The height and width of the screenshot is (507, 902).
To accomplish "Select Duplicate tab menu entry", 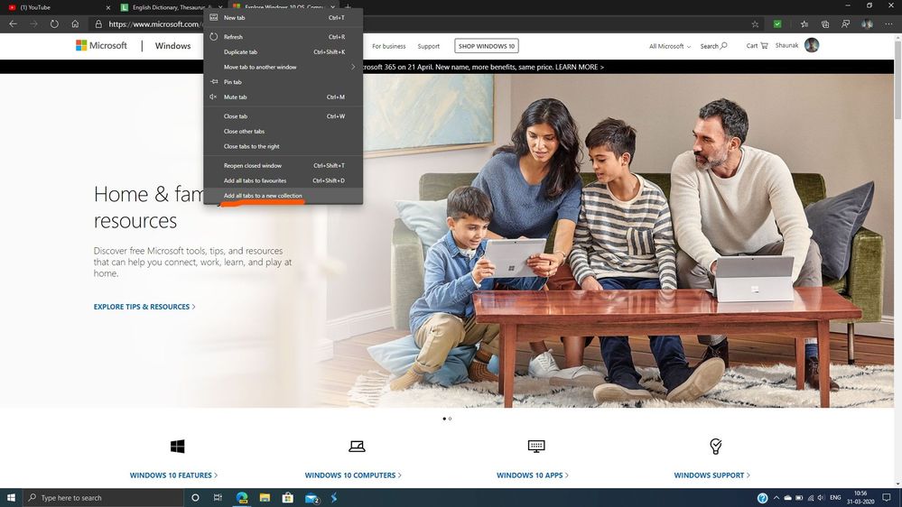I will 283,51.
